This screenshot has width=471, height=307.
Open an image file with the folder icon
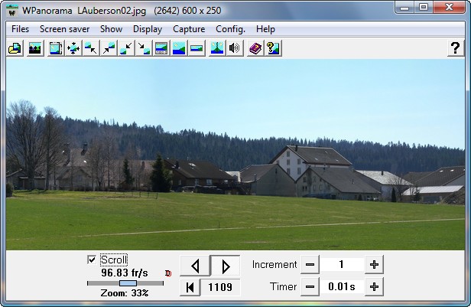tap(15, 48)
